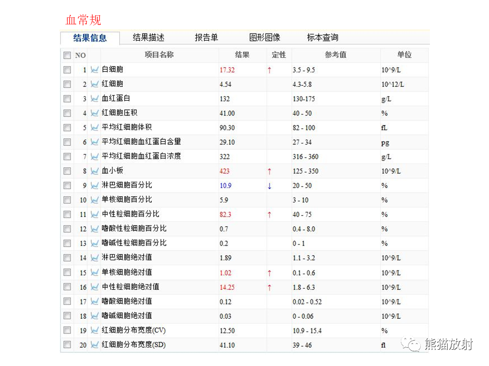
Task: Switch to the 结果描述 tab
Action: (148, 37)
